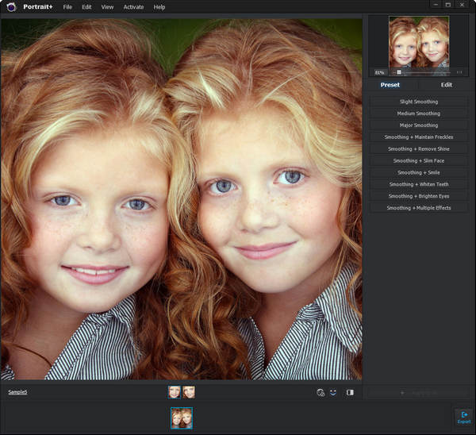Apply Smoothing + Maintain Freckles preset
The height and width of the screenshot is (435, 476).
coord(418,137)
